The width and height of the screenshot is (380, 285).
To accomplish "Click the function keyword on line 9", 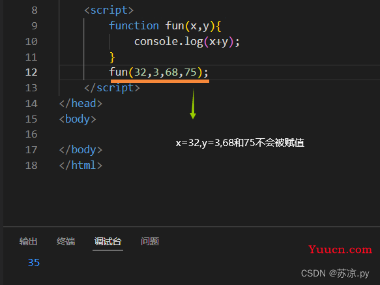I will [134, 25].
